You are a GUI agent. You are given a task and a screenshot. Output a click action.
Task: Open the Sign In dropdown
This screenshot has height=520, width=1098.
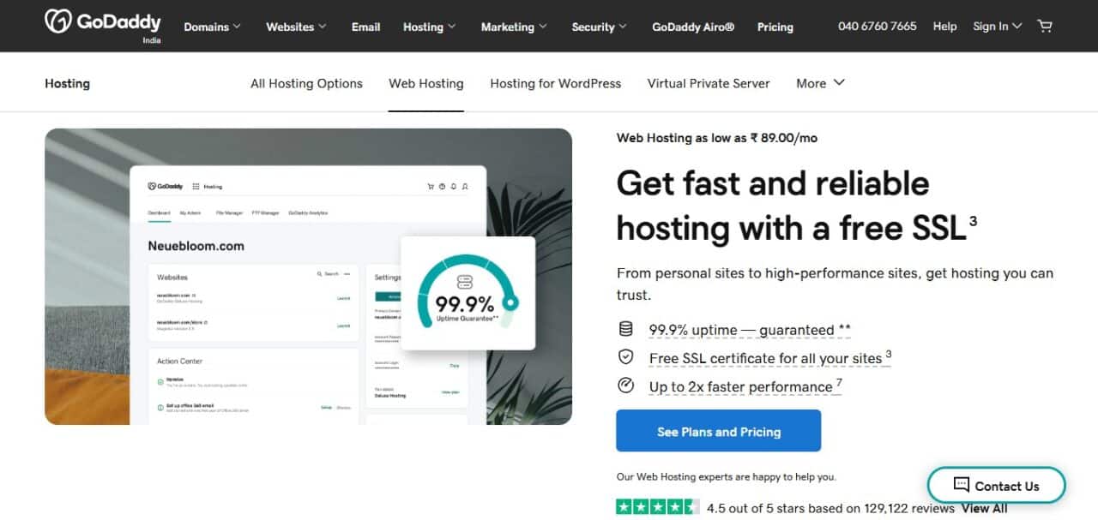[997, 27]
